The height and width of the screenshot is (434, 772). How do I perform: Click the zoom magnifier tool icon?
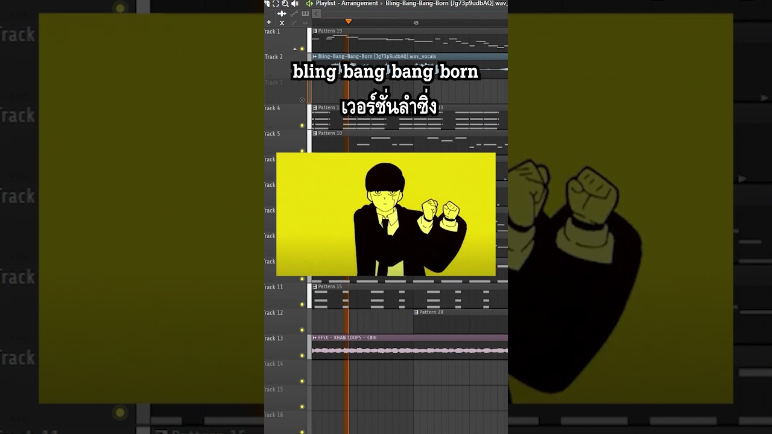point(285,4)
